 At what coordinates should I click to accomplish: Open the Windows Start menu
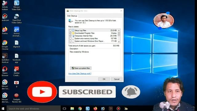(3, 109)
